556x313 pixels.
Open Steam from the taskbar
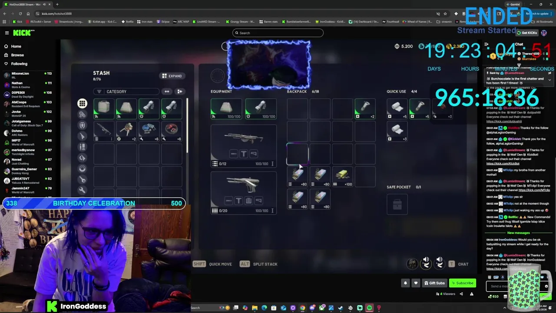click(x=341, y=308)
